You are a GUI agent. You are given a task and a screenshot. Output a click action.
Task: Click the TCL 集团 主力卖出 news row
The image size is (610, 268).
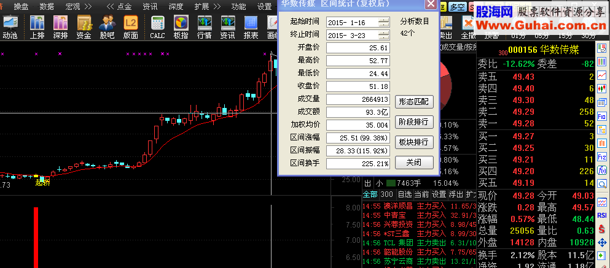[x=420, y=243]
